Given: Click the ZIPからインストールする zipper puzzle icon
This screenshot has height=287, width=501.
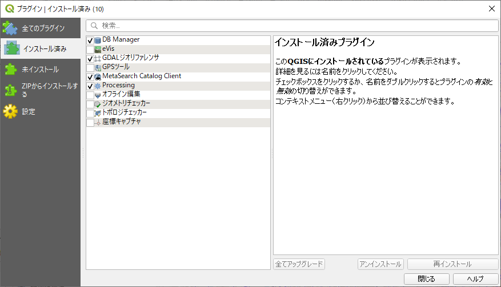Looking at the screenshot, I should point(10,90).
